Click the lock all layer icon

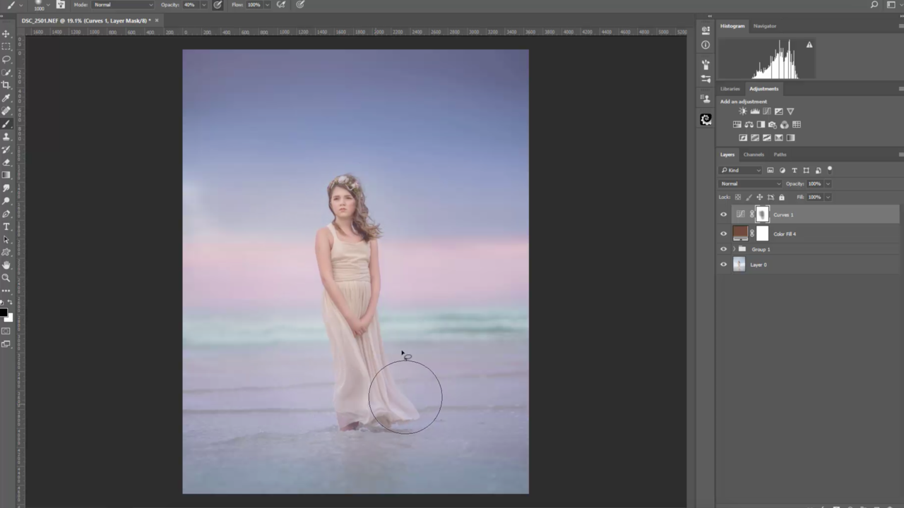781,198
